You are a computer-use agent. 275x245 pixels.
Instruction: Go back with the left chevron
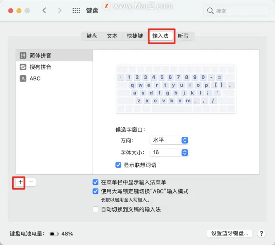tap(44, 10)
